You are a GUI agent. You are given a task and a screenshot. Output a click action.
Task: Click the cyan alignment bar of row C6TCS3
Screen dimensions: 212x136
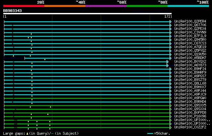pos(87,43)
